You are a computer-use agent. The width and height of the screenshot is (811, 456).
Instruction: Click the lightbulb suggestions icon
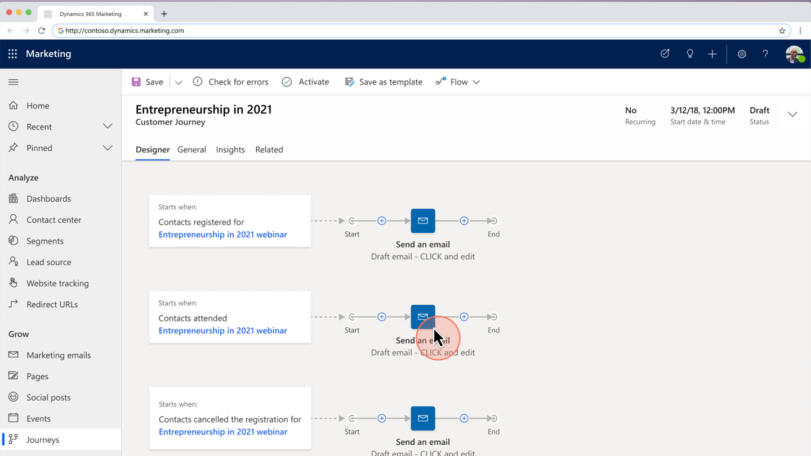[x=689, y=53]
